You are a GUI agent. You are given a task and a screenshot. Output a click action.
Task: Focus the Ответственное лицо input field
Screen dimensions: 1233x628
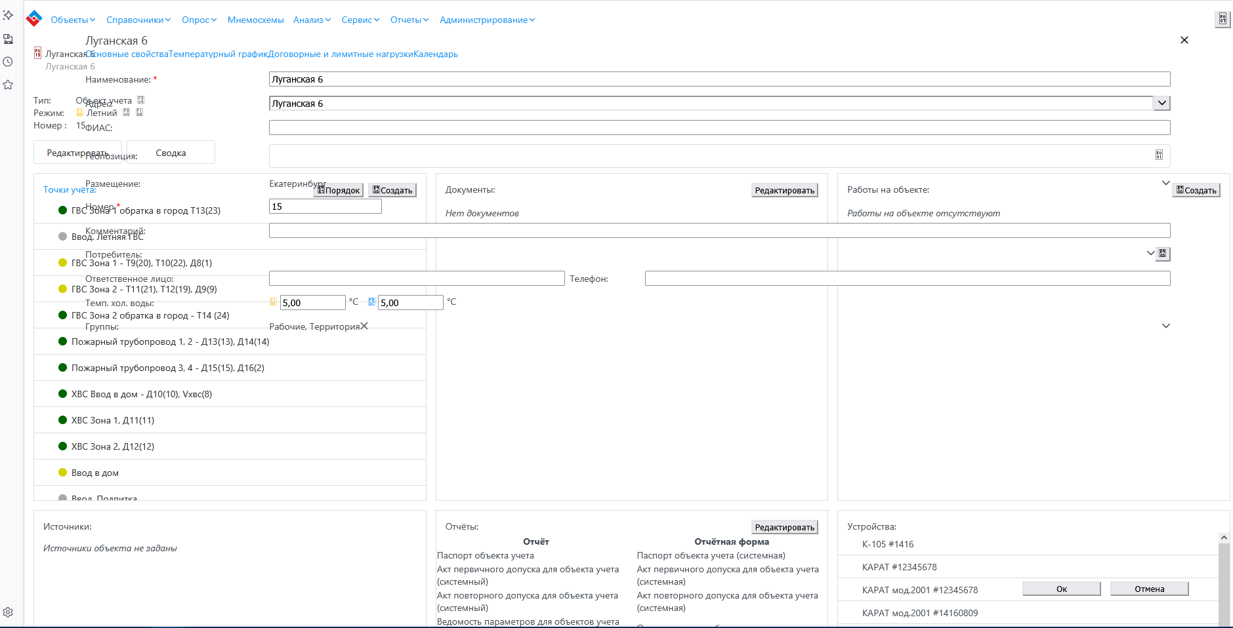[x=417, y=278]
